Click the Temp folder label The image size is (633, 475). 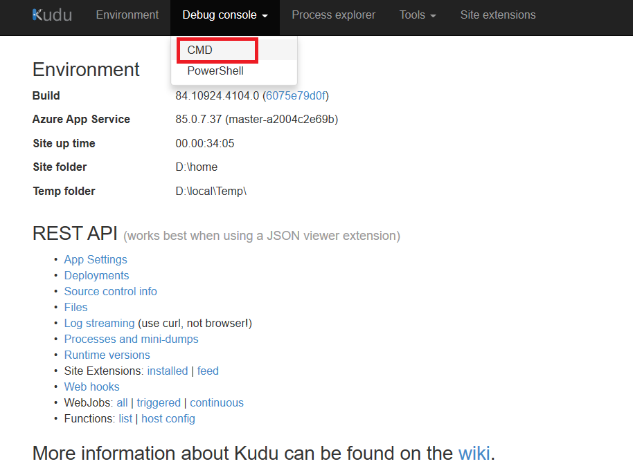(x=64, y=191)
